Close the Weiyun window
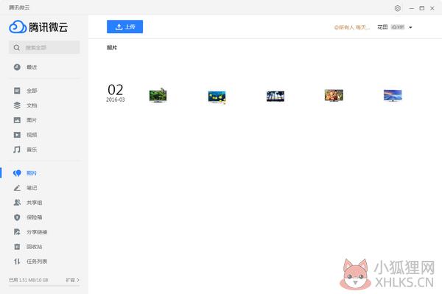The width and height of the screenshot is (442, 294). coord(432,8)
